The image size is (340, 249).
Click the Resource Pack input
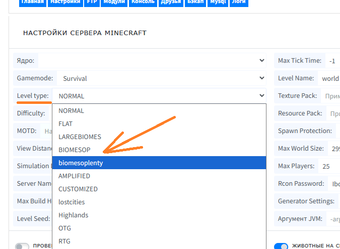(333, 113)
